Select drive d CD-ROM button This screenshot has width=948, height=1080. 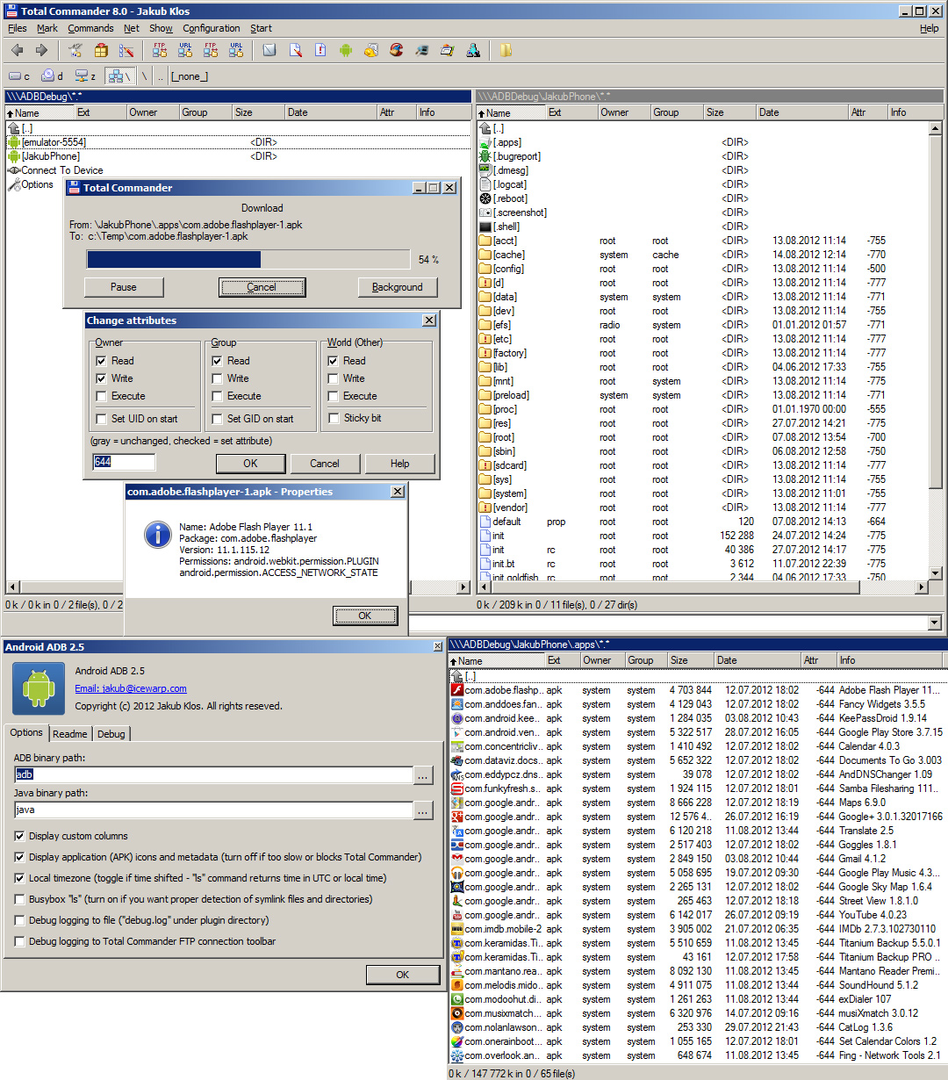pos(53,76)
